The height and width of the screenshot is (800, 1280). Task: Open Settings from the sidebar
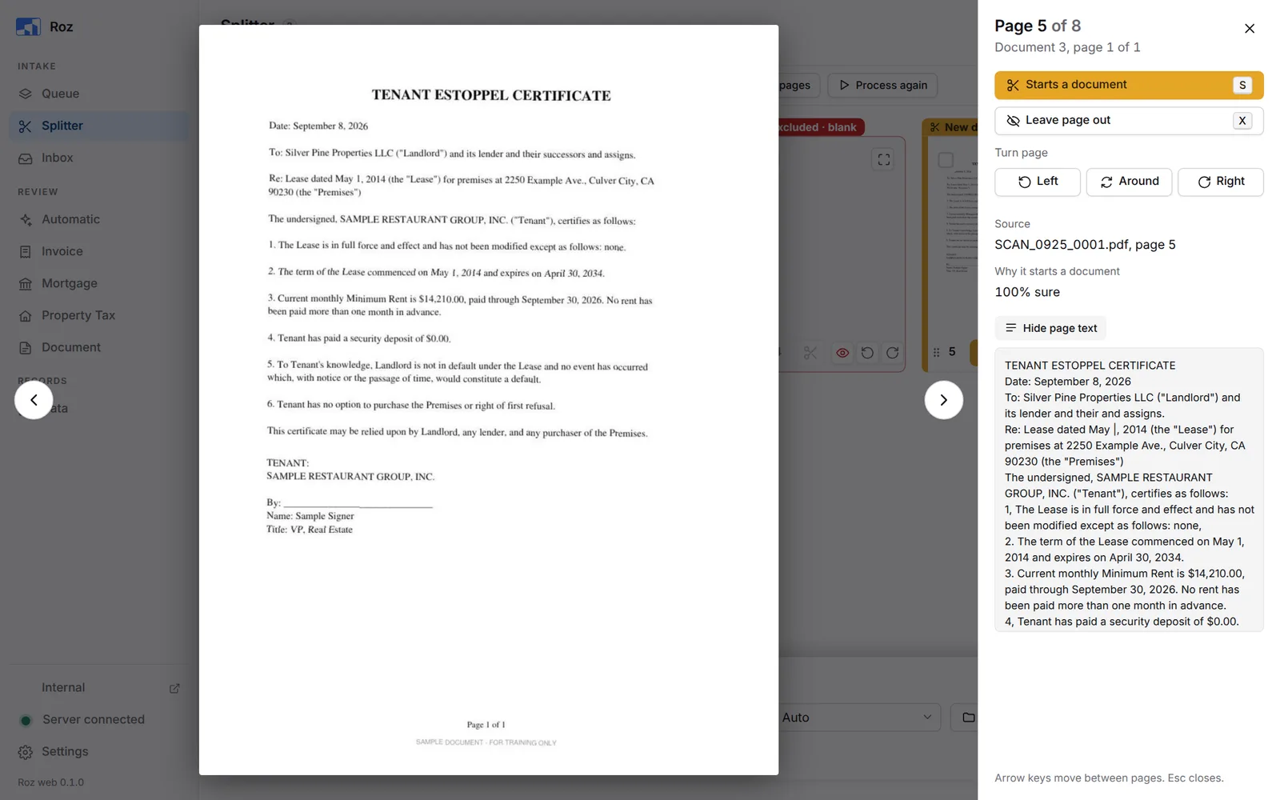pyautogui.click(x=99, y=751)
